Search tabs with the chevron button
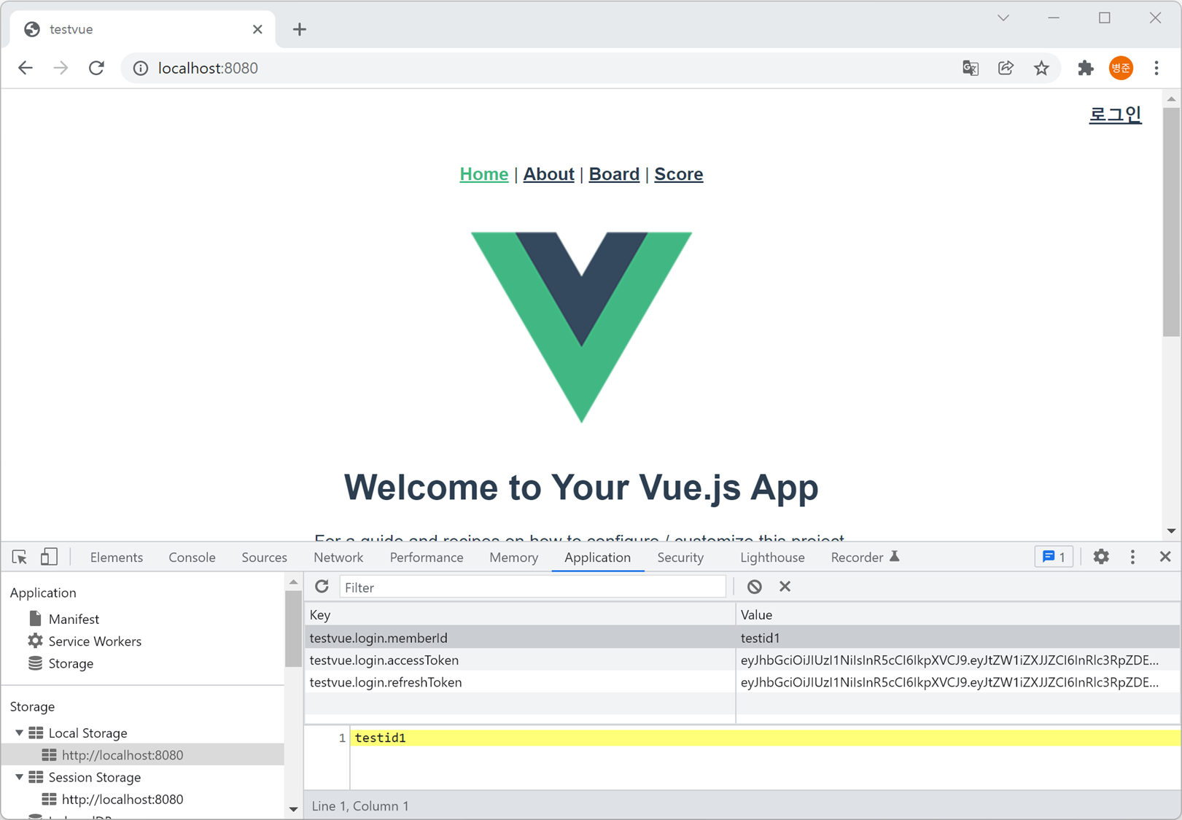Viewport: 1182px width, 820px height. (1003, 18)
